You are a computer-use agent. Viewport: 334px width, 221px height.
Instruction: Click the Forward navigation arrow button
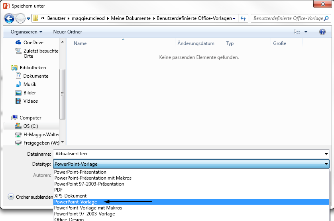point(20,19)
